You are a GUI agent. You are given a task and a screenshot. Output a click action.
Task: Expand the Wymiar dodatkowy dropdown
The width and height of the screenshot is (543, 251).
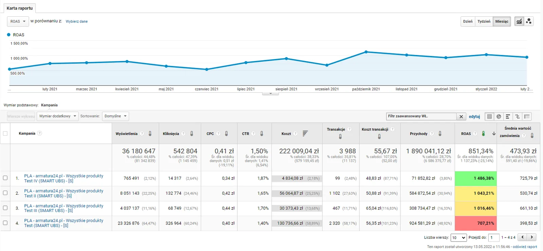pos(58,116)
